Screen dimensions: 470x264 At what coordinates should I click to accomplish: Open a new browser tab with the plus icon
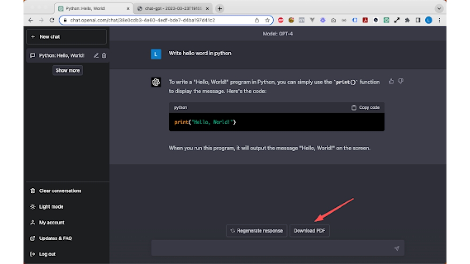219,8
